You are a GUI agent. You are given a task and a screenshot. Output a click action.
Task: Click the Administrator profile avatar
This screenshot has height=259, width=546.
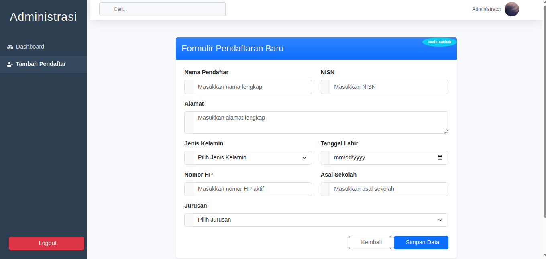point(511,9)
